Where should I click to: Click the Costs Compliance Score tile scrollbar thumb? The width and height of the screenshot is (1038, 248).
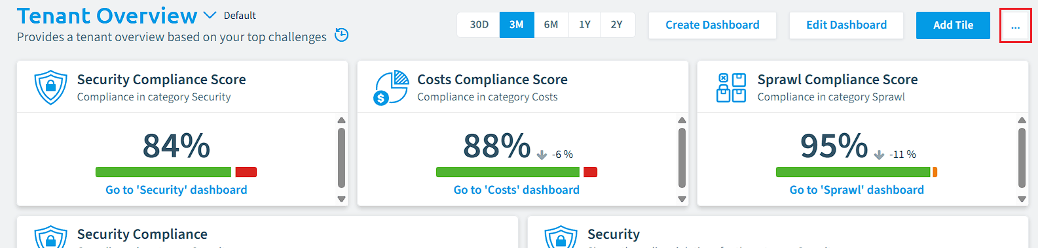pyautogui.click(x=682, y=157)
